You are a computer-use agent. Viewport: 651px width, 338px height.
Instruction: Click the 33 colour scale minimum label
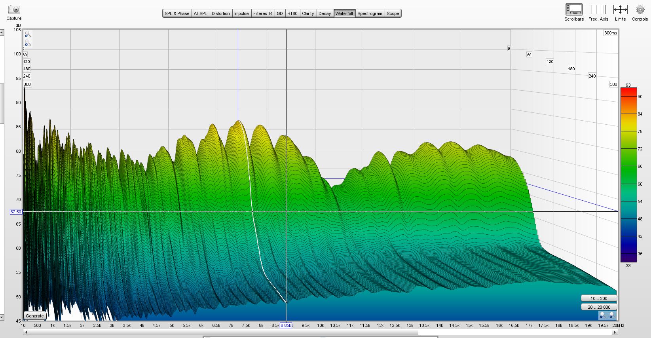point(628,266)
